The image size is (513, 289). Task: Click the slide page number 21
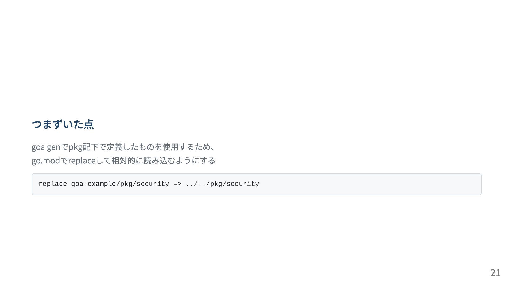pos(495,273)
